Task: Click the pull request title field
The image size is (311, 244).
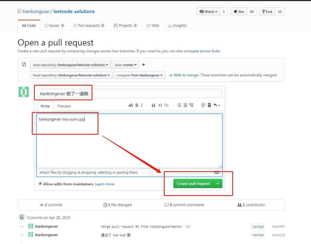Action: (x=129, y=94)
